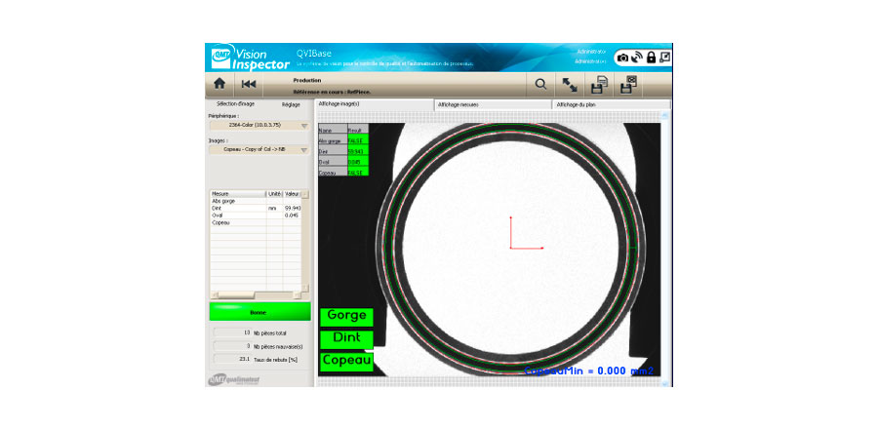Click the green Gorge label button
The height and width of the screenshot is (430, 878).
tap(346, 316)
